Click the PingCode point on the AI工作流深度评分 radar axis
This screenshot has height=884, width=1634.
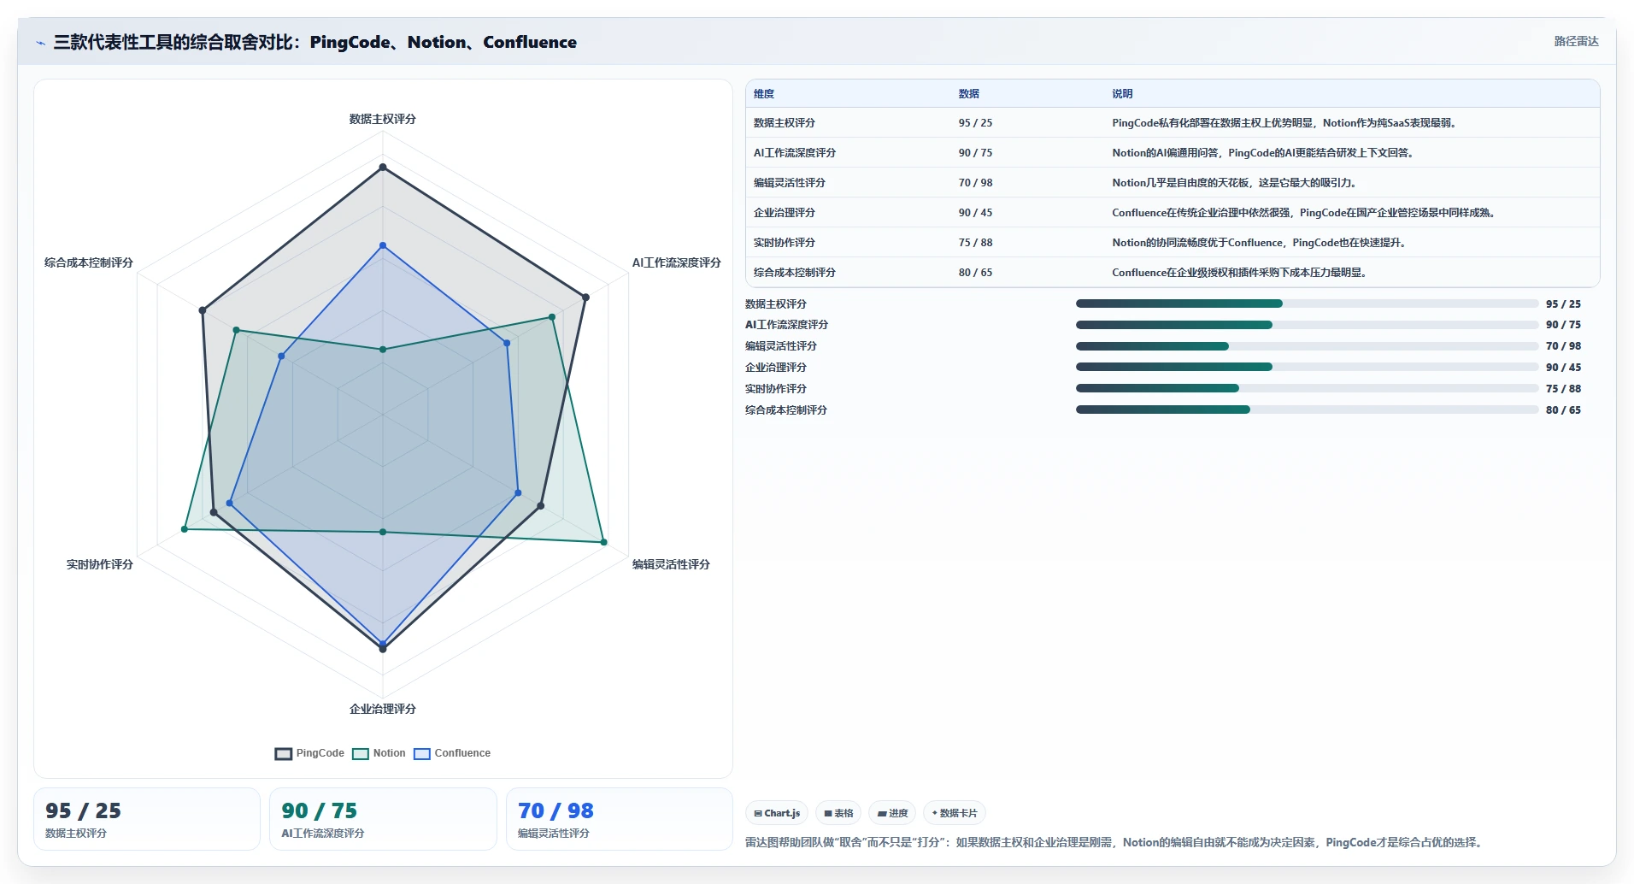(x=585, y=298)
